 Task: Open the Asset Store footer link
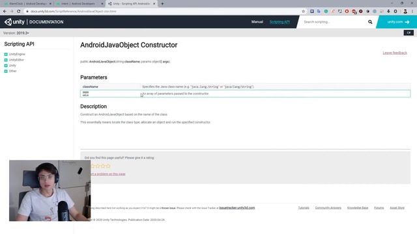[x=397, y=208]
